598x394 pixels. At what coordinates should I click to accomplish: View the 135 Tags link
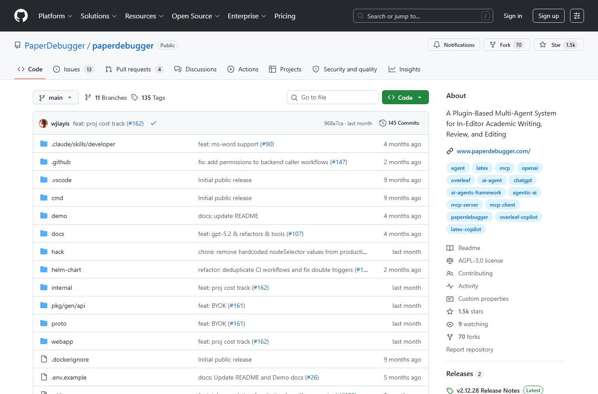148,98
